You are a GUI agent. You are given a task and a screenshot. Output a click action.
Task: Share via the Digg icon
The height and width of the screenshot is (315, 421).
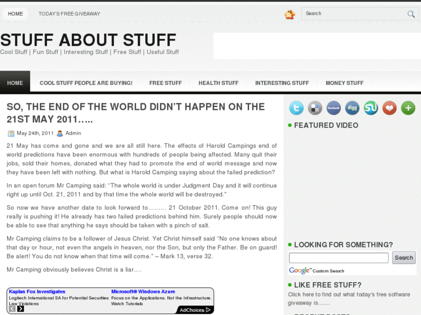click(352, 108)
